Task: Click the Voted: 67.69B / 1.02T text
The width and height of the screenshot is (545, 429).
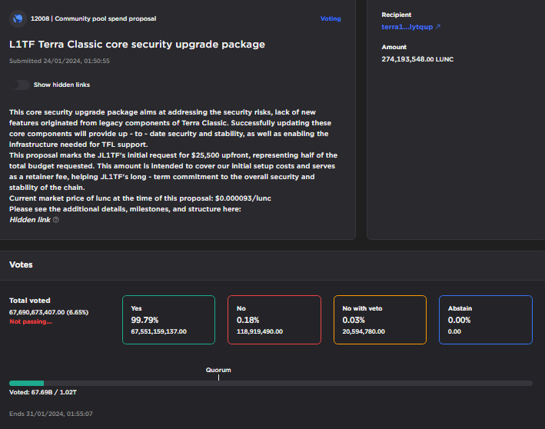Action: pos(43,392)
